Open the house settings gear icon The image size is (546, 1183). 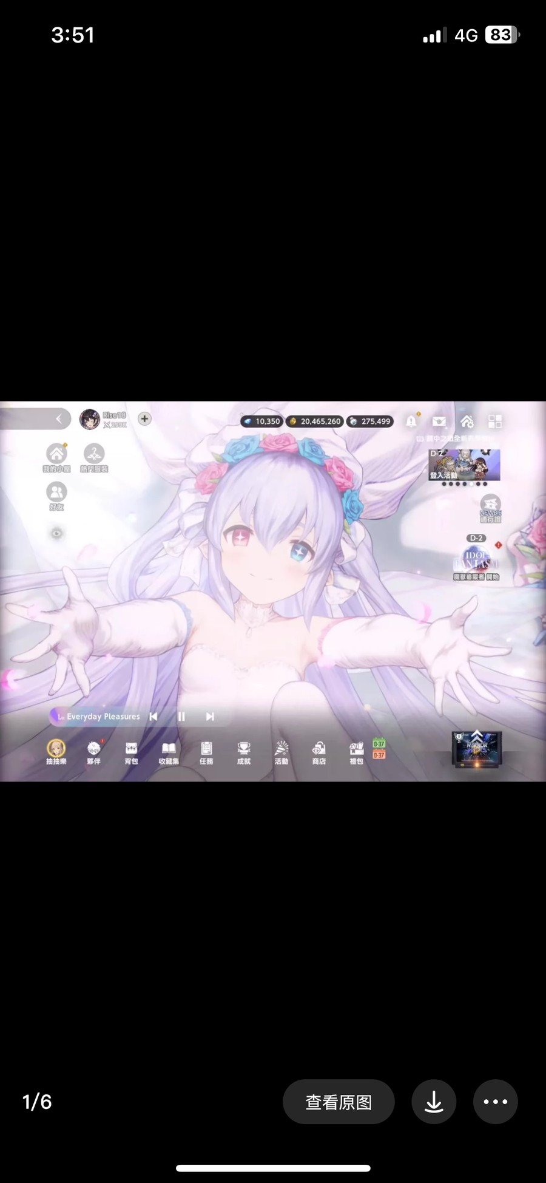tap(467, 421)
